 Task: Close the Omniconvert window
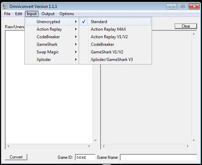(194, 7)
